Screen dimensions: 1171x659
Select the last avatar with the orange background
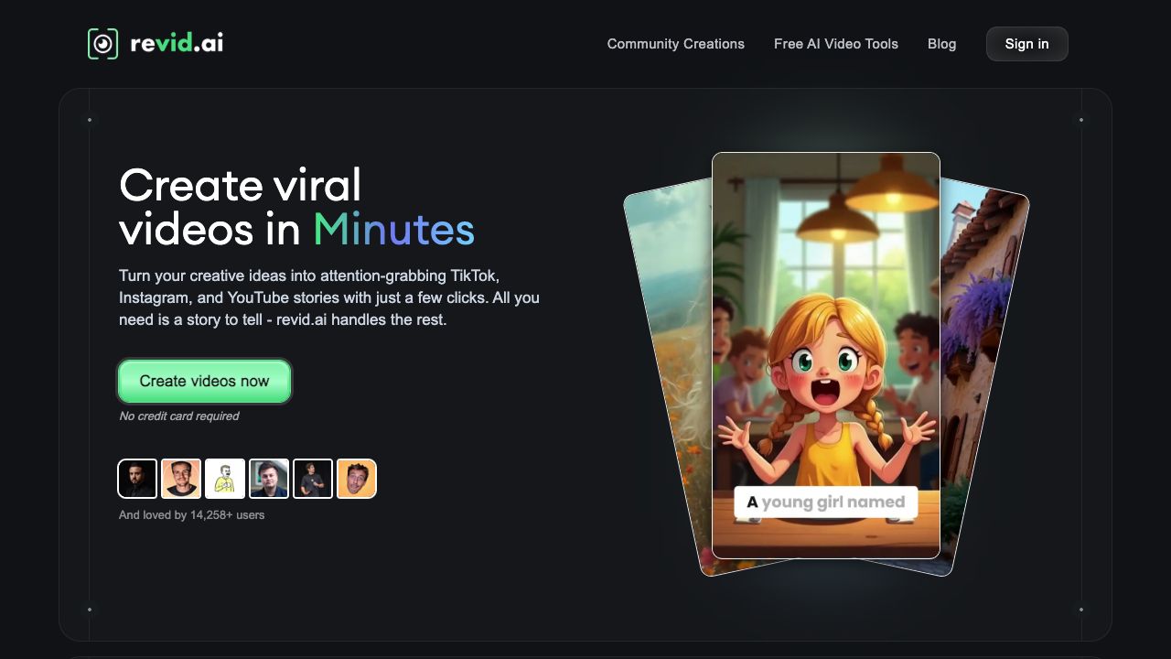pyautogui.click(x=357, y=479)
